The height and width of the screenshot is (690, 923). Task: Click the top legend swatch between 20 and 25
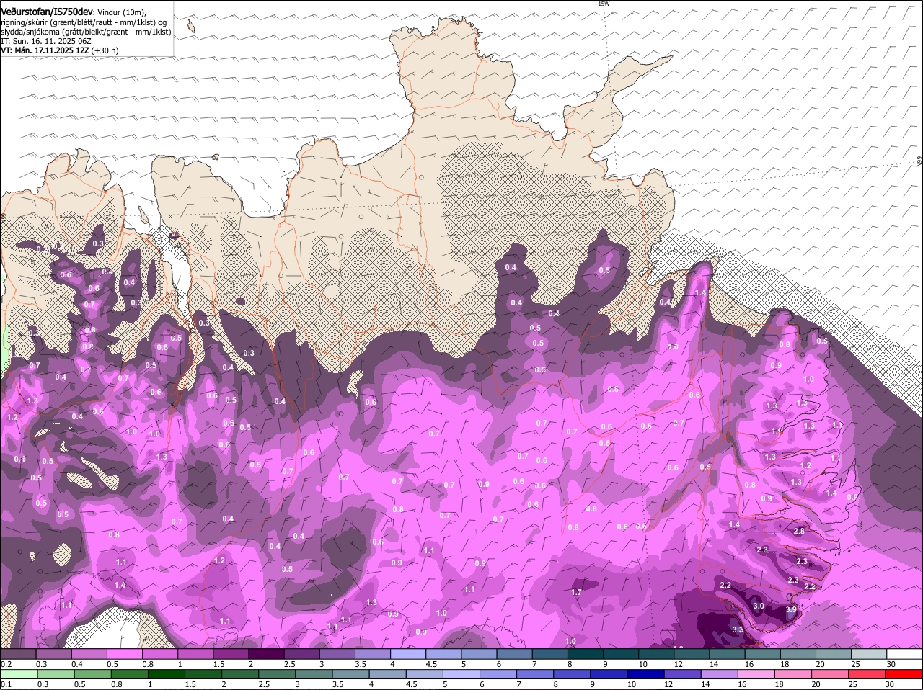click(833, 654)
